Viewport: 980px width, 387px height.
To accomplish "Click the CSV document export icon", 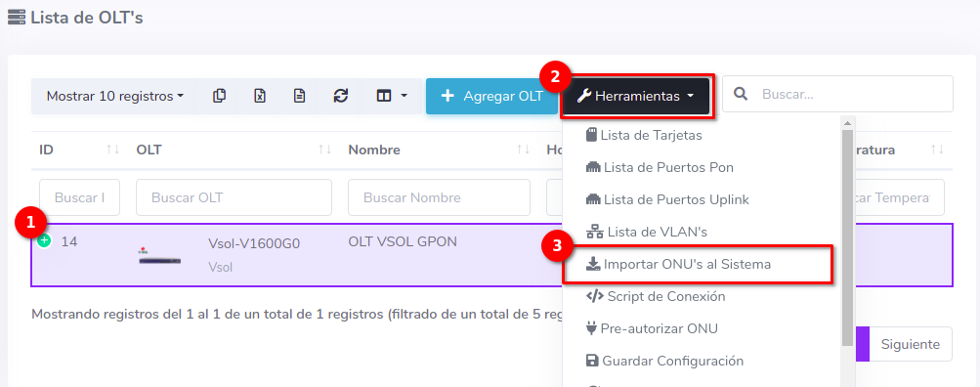I will point(300,97).
